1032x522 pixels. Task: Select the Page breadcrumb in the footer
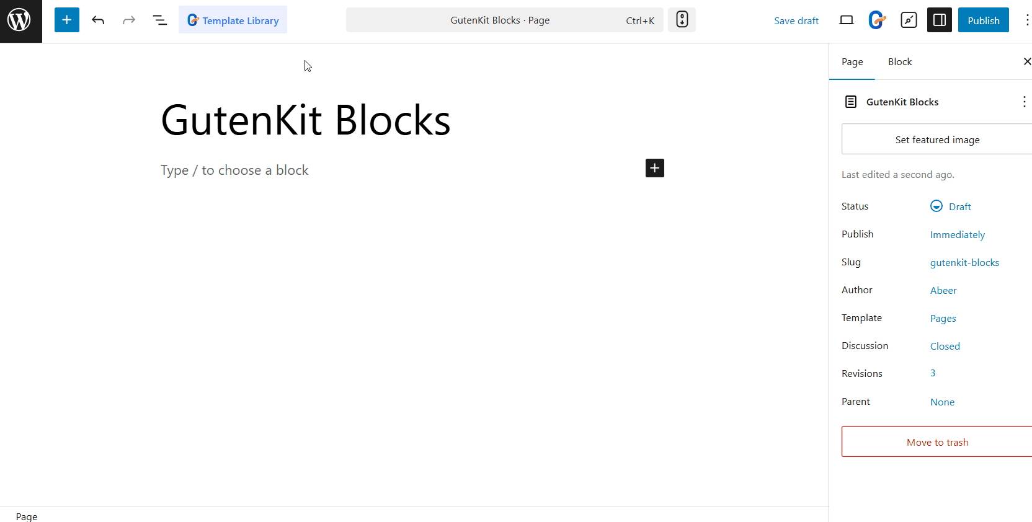27,516
